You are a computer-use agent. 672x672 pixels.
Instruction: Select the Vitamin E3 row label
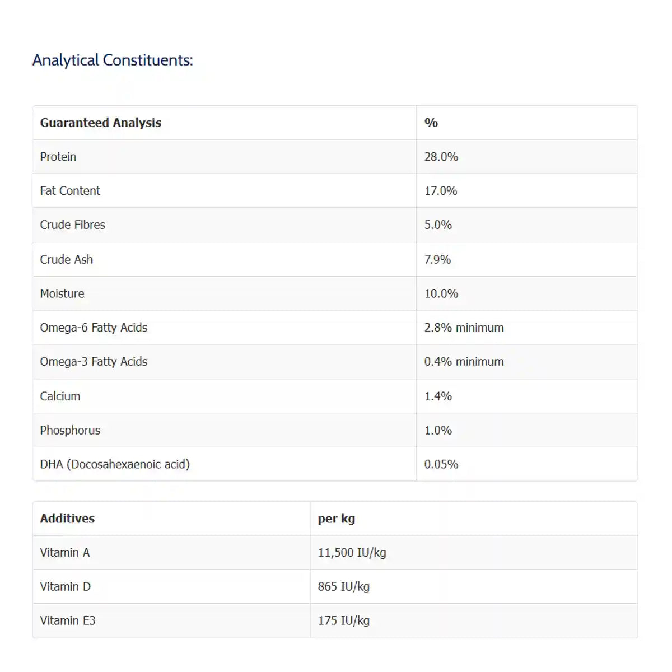(x=68, y=620)
